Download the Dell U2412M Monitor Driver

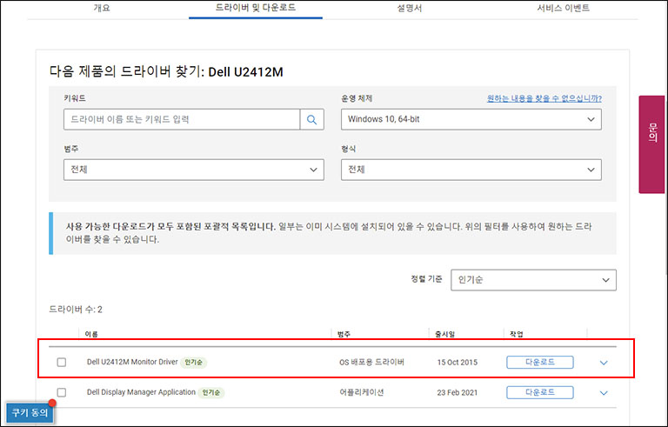(x=540, y=363)
